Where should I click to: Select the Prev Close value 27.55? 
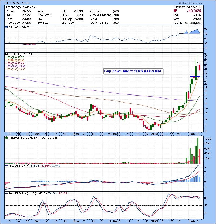point(26,23)
